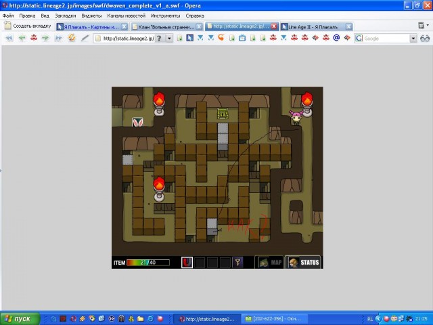Click the folder quick launch icon

coord(141,319)
